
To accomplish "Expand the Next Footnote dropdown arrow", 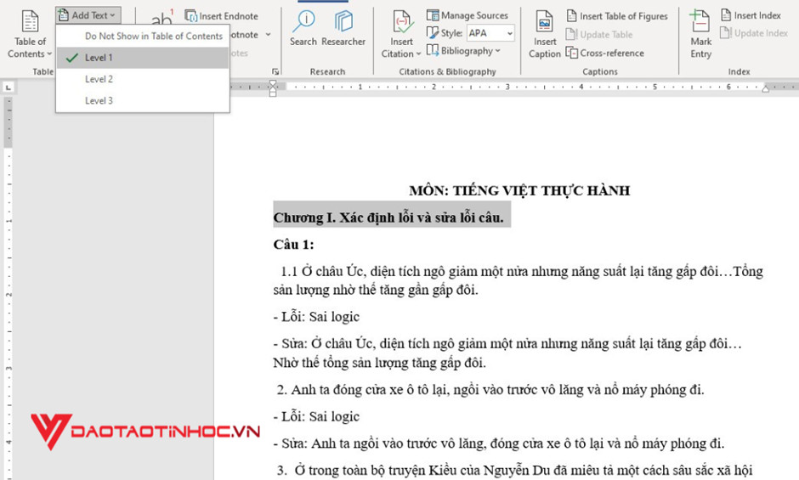I will click(268, 35).
